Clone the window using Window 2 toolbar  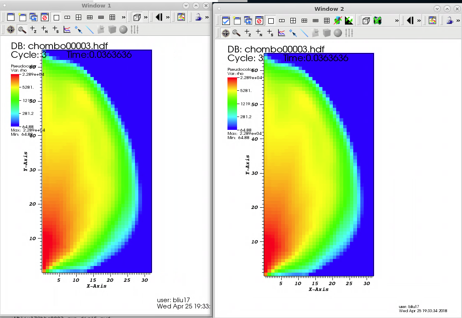click(248, 21)
